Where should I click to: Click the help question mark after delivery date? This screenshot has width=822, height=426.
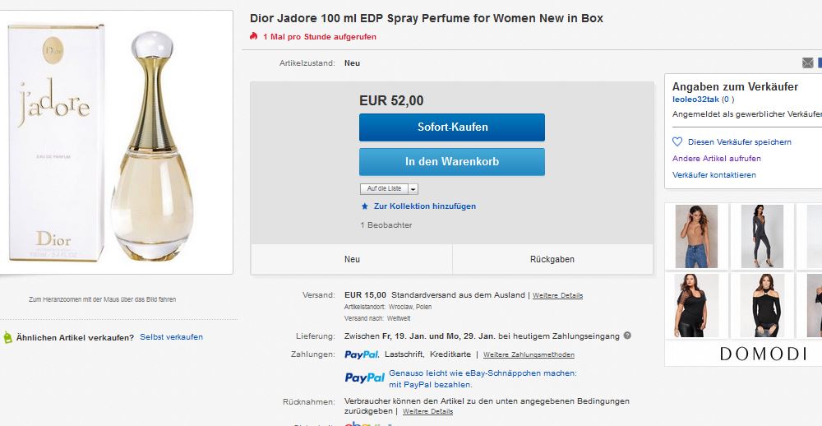pos(627,336)
